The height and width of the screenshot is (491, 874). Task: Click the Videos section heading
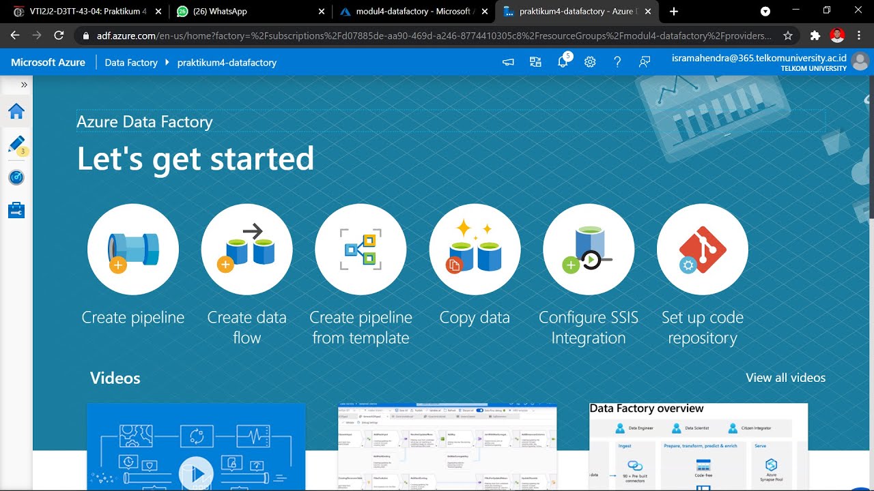(x=115, y=378)
